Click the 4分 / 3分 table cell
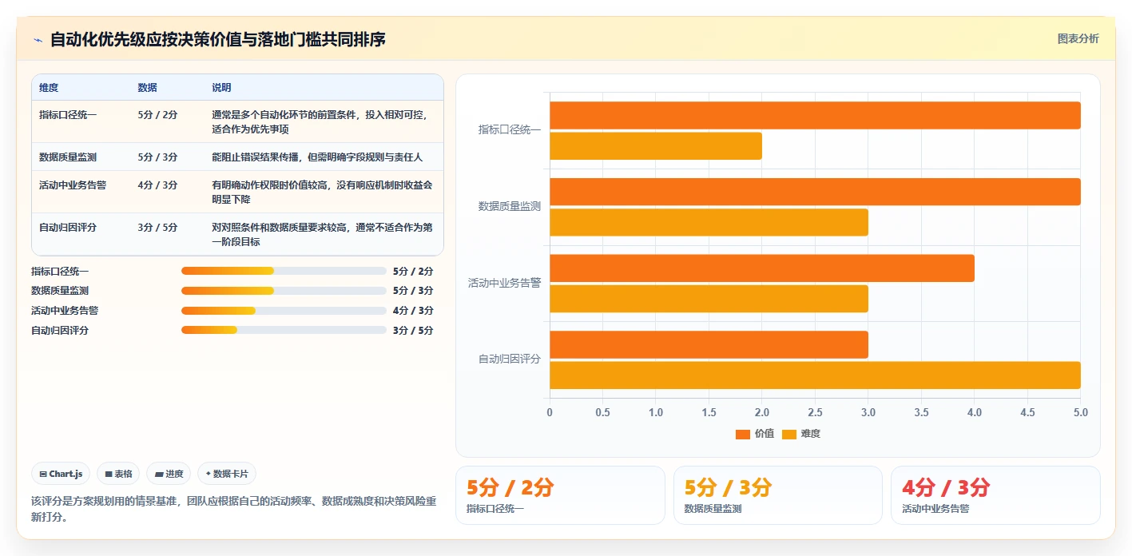 click(x=157, y=185)
